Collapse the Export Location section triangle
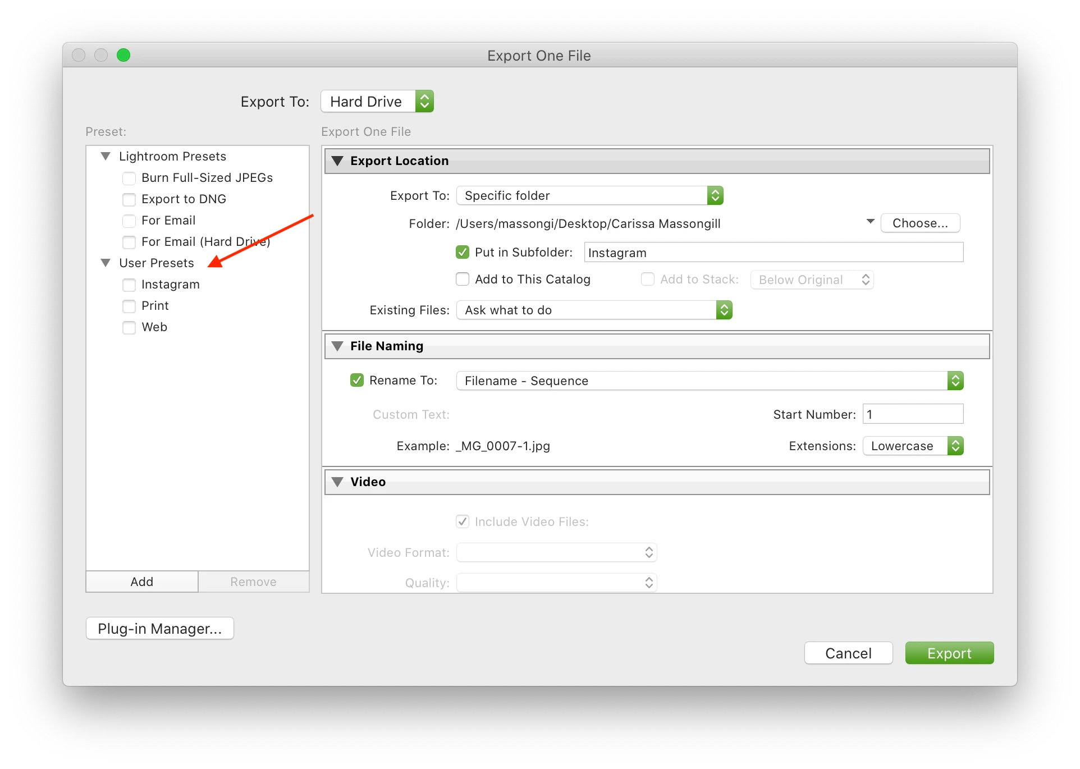Viewport: 1080px width, 769px height. [337, 161]
